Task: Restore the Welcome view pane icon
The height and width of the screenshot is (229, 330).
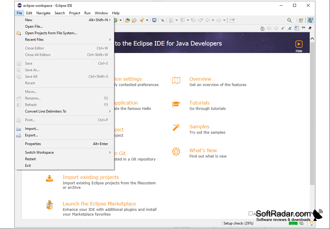Action: click(310, 28)
